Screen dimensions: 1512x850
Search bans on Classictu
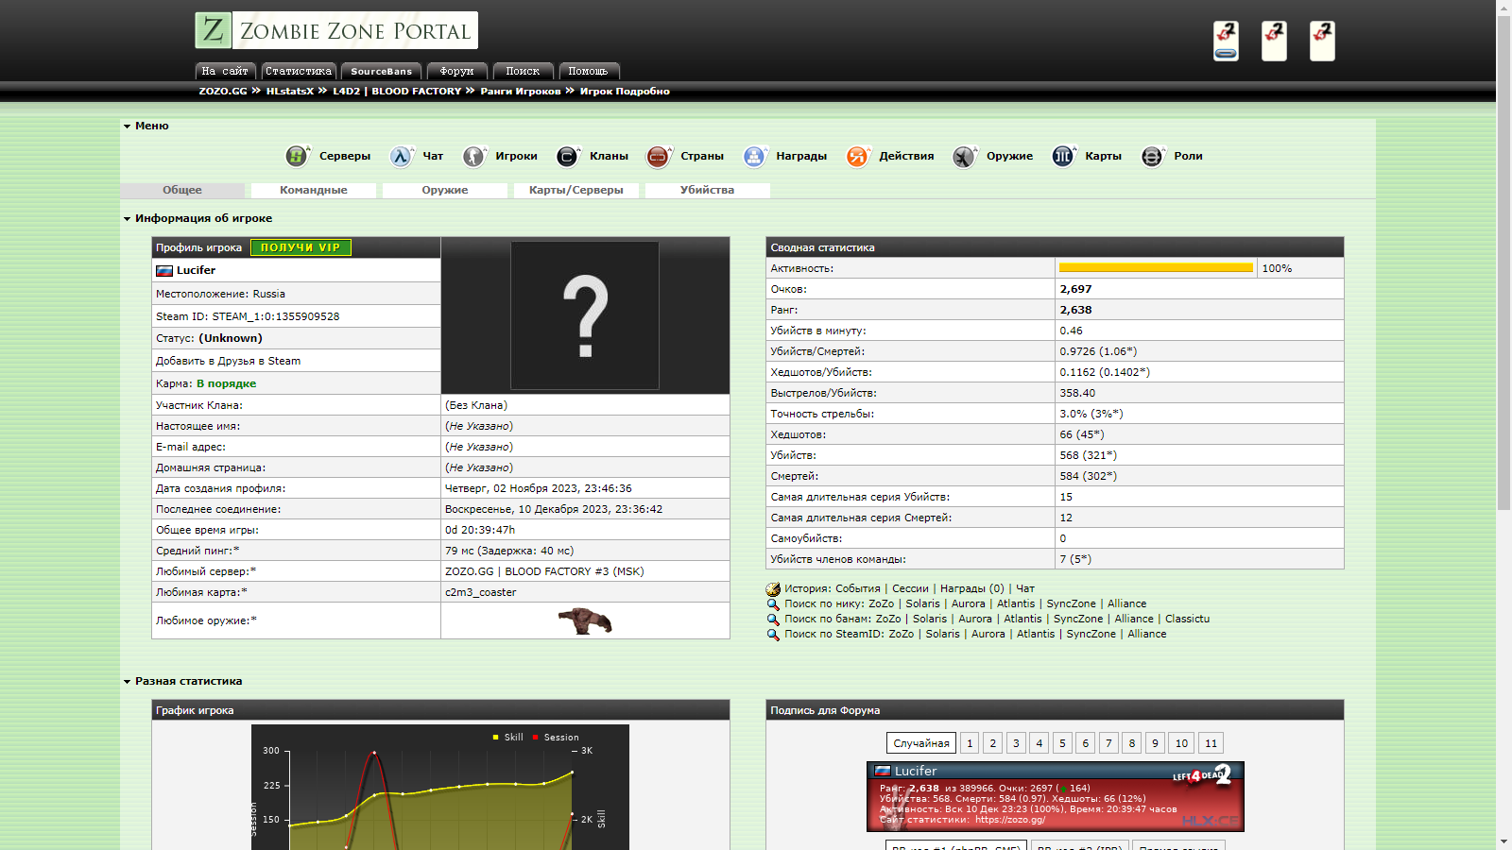click(1187, 619)
